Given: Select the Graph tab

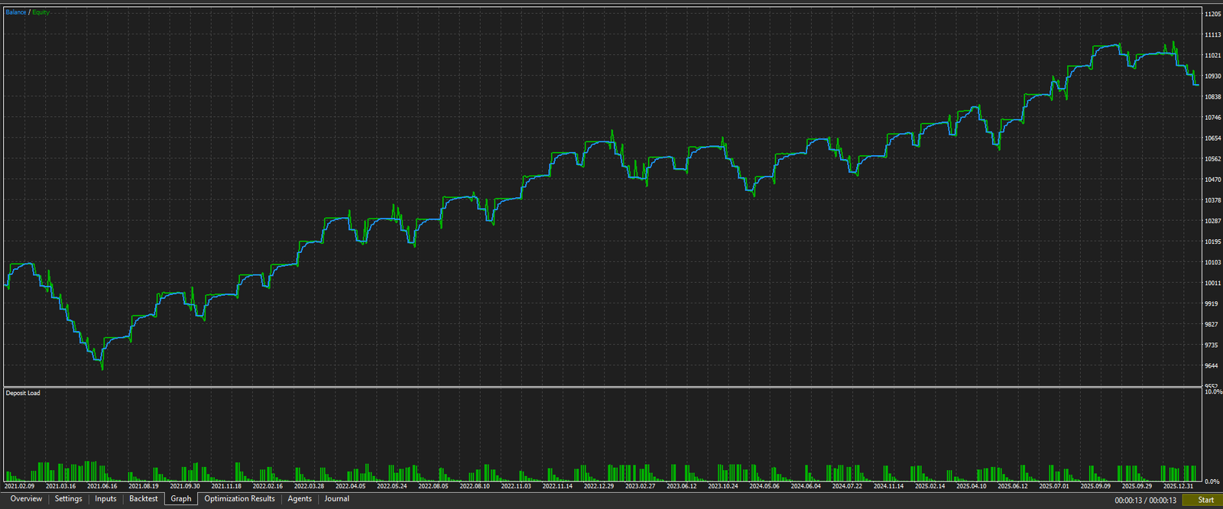Looking at the screenshot, I should pyautogui.click(x=181, y=499).
